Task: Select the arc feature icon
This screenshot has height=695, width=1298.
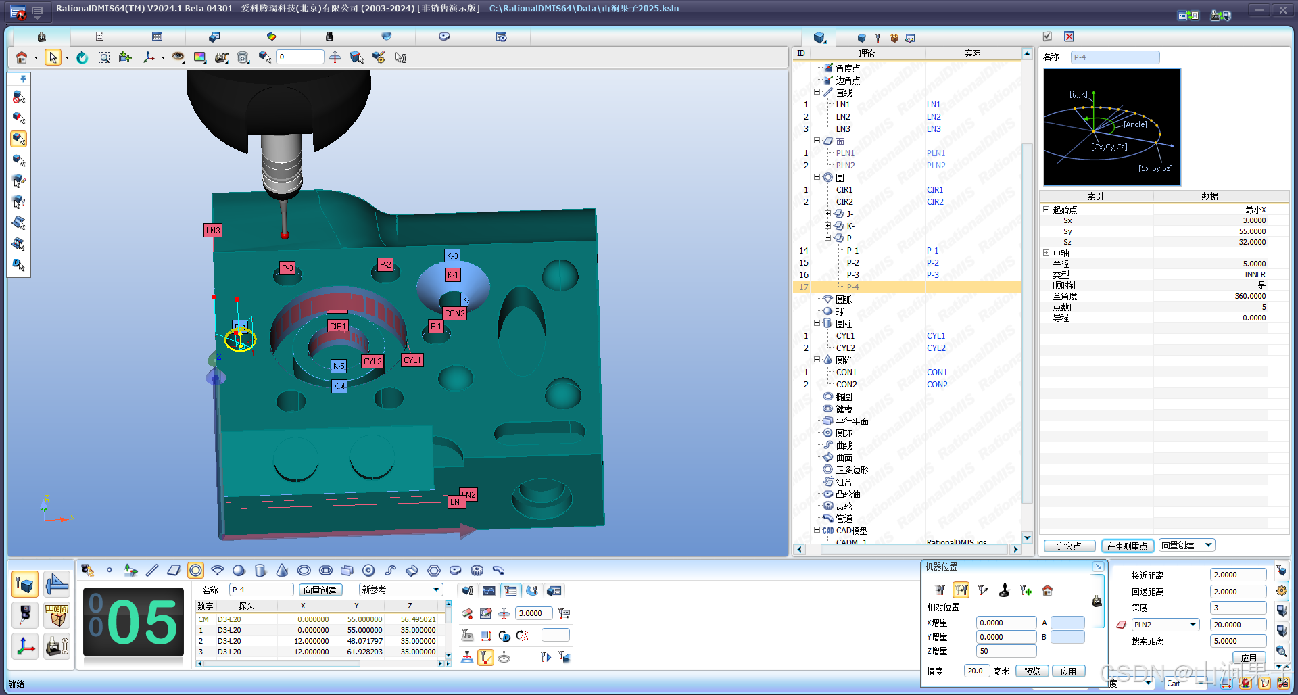Action: point(217,570)
